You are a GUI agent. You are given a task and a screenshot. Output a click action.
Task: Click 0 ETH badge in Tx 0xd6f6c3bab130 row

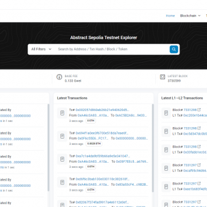tap(91, 190)
